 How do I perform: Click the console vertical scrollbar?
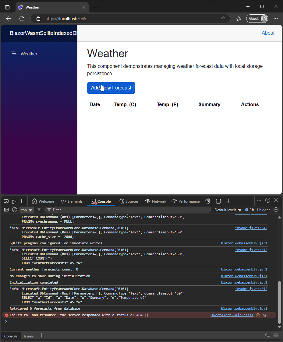click(x=280, y=302)
